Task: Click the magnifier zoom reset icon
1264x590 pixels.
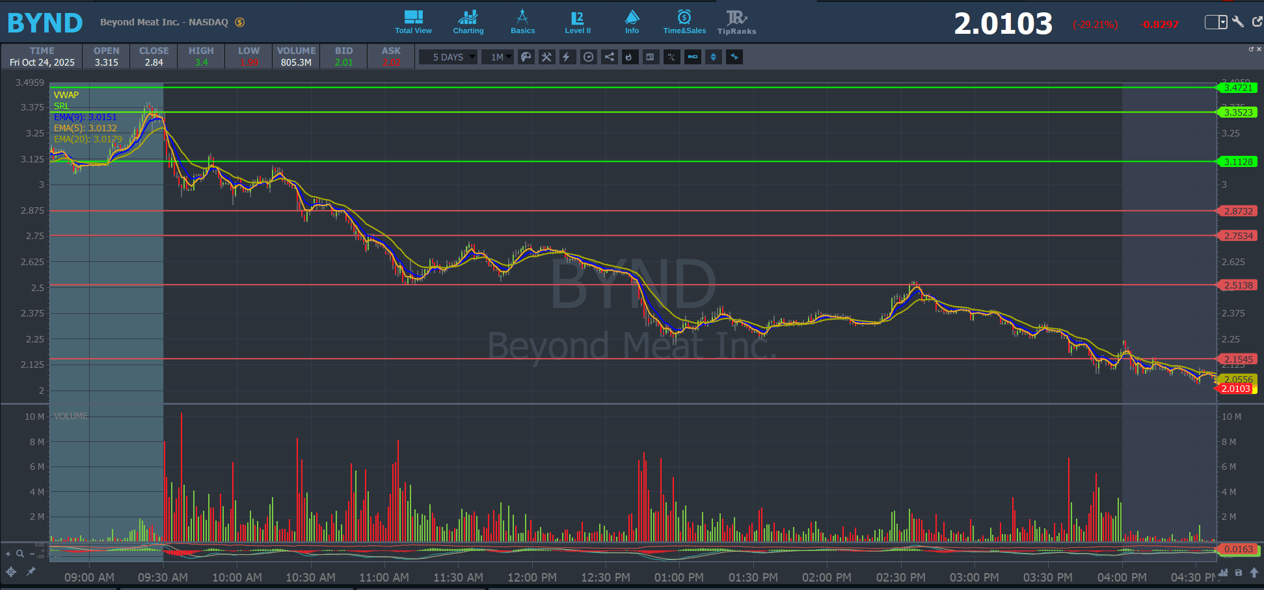Action: 20,554
